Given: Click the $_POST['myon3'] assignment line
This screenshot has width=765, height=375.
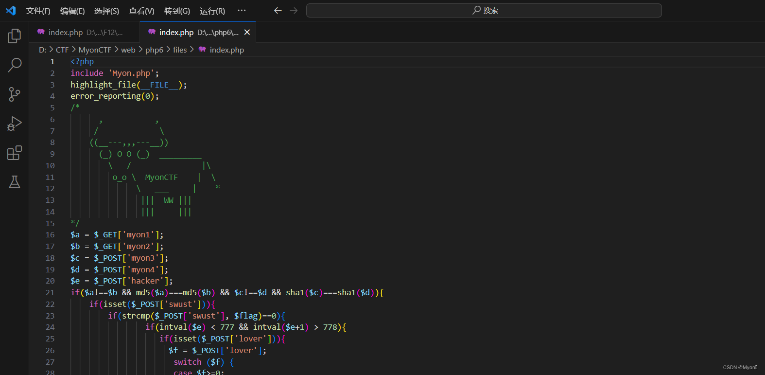Looking at the screenshot, I should [120, 258].
